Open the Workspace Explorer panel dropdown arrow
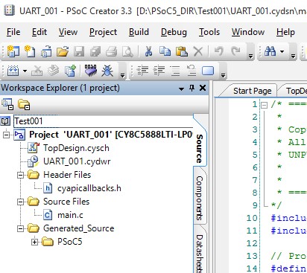Viewport: 307px width, 273px height. pyautogui.click(x=181, y=89)
